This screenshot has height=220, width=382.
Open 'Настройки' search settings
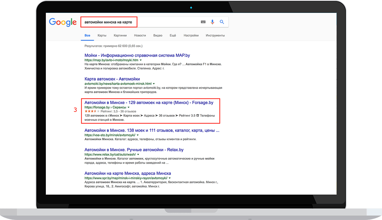pyautogui.click(x=191, y=35)
